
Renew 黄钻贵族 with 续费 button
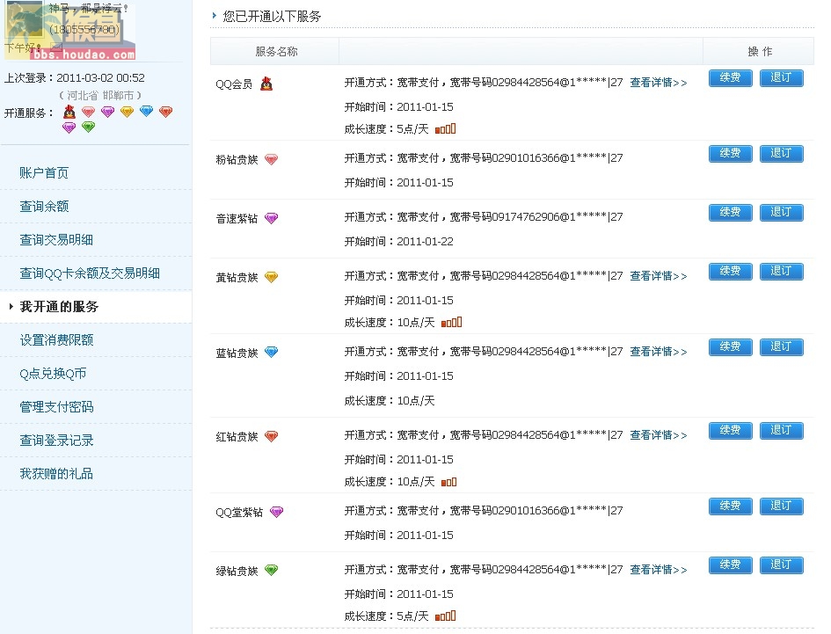click(x=730, y=272)
